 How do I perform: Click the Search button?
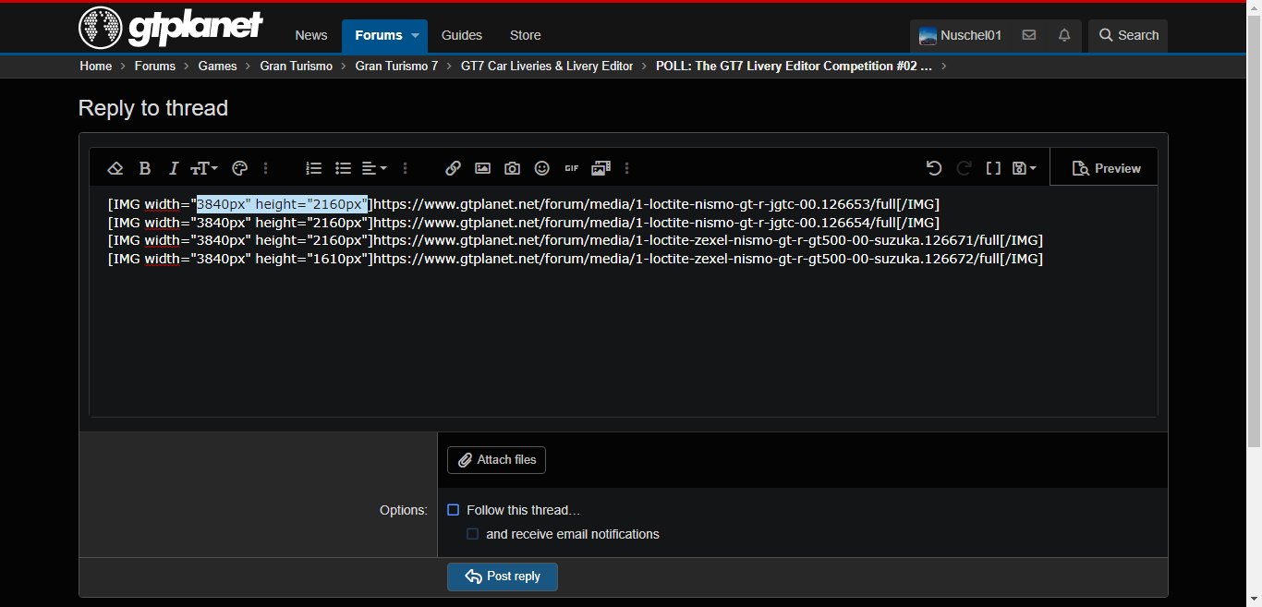pos(1128,35)
